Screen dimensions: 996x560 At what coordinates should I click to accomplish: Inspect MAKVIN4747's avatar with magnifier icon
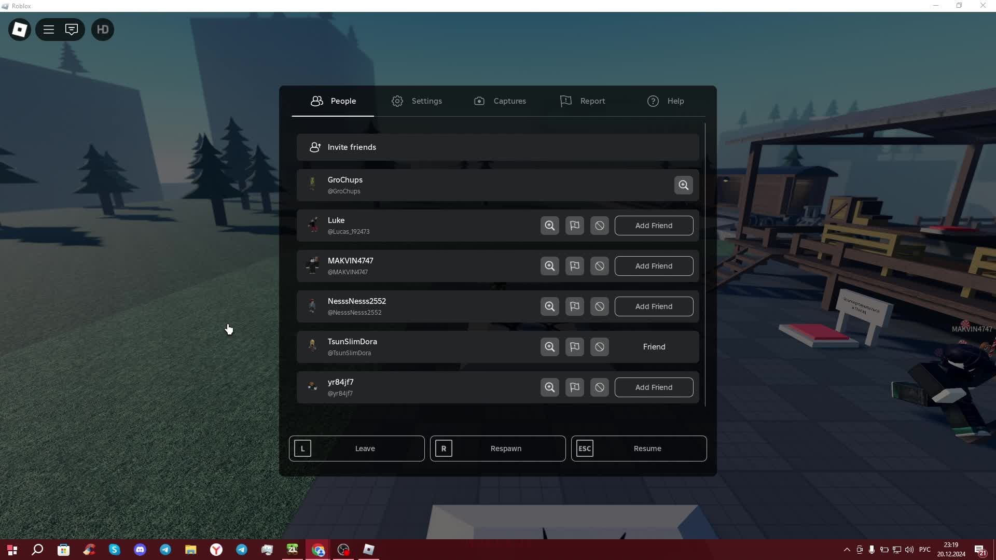[x=549, y=266]
